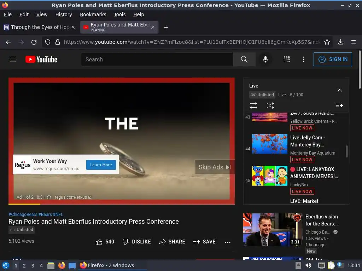Bookmark this page with the star
This screenshot has width=362, height=271.
(x=327, y=42)
